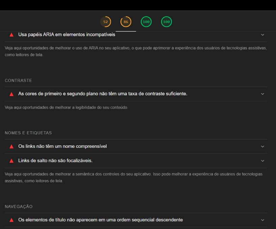Click the first green 100 score gauge
The image size is (276, 229).
[146, 22]
